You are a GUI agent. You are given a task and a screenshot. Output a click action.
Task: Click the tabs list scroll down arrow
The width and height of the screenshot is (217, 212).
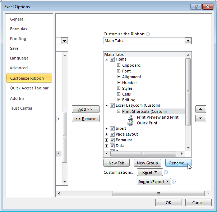(x=188, y=148)
